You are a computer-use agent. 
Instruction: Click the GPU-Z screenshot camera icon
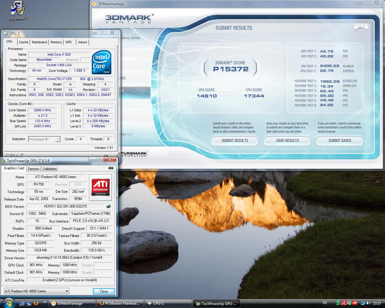click(111, 168)
